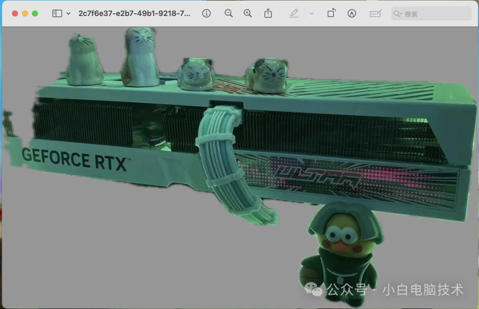Show the image info inspector
The height and width of the screenshot is (309, 479).
[x=207, y=13]
